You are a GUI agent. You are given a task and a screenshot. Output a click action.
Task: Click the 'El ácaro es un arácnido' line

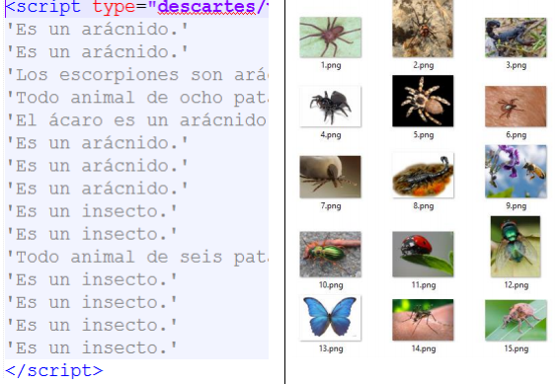137,120
